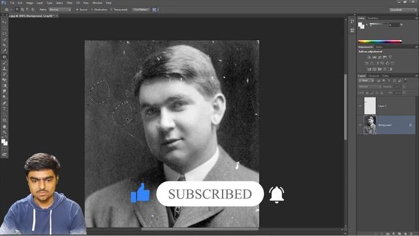The height and width of the screenshot is (236, 419).
Task: Select the Path Selection tool
Action: pyautogui.click(x=5, y=115)
